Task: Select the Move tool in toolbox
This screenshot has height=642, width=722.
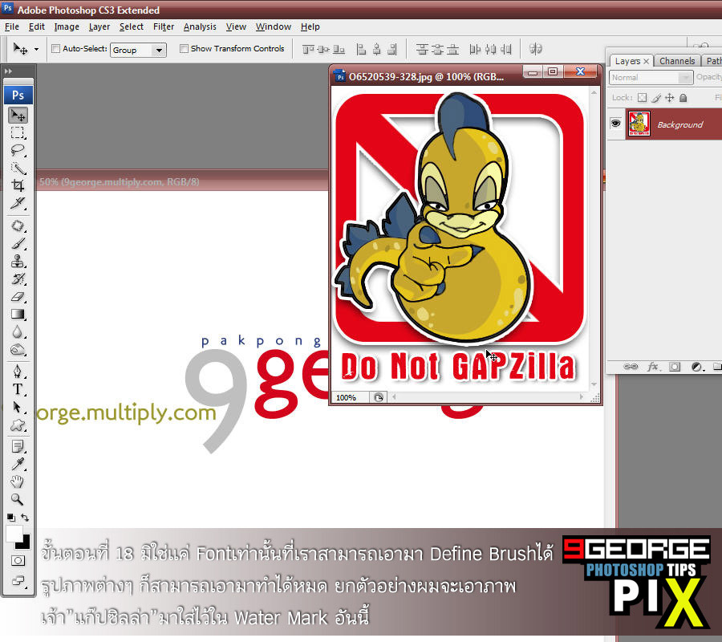Action: click(18, 115)
